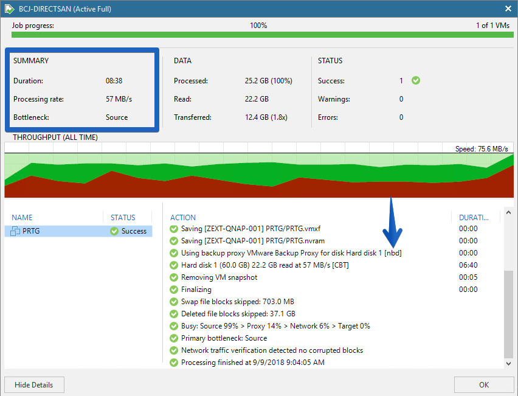Click the Bottleneck value Source in summary
This screenshot has height=396, width=518.
[117, 117]
